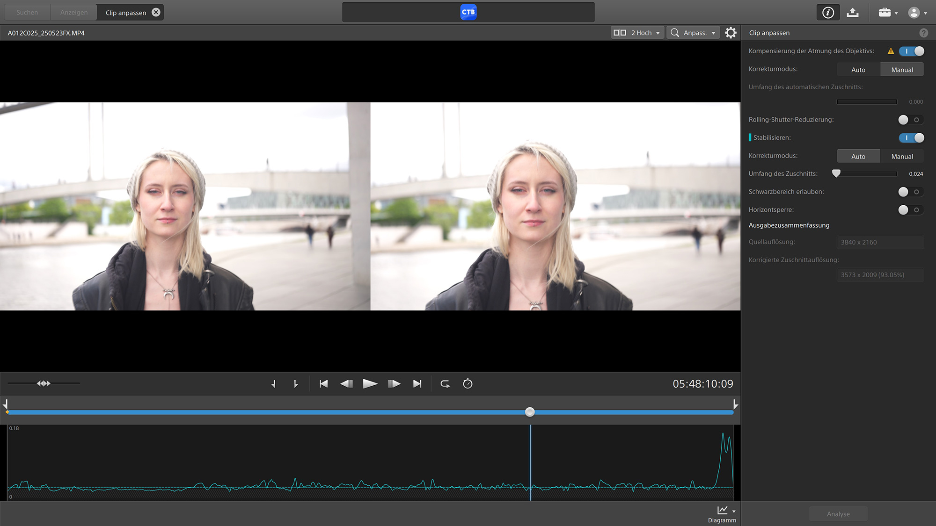Screen dimensions: 936x526
Task: Set the mark in point
Action: click(274, 384)
